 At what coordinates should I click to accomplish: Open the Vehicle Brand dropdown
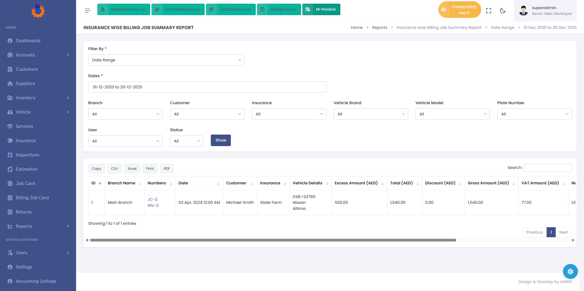371,114
